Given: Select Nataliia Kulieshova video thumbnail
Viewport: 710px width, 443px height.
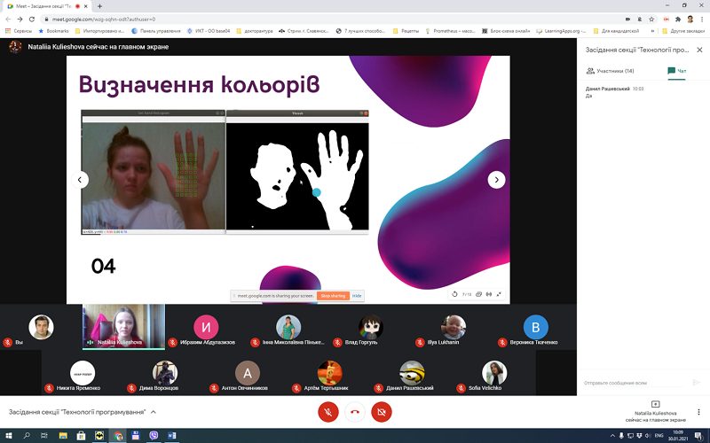Looking at the screenshot, I should click(x=123, y=326).
